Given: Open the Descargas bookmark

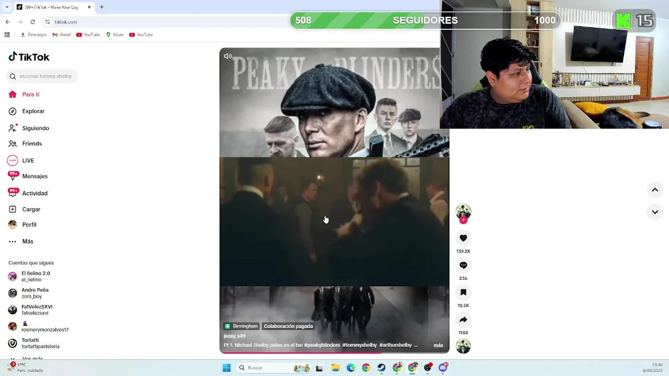Looking at the screenshot, I should click(x=33, y=35).
